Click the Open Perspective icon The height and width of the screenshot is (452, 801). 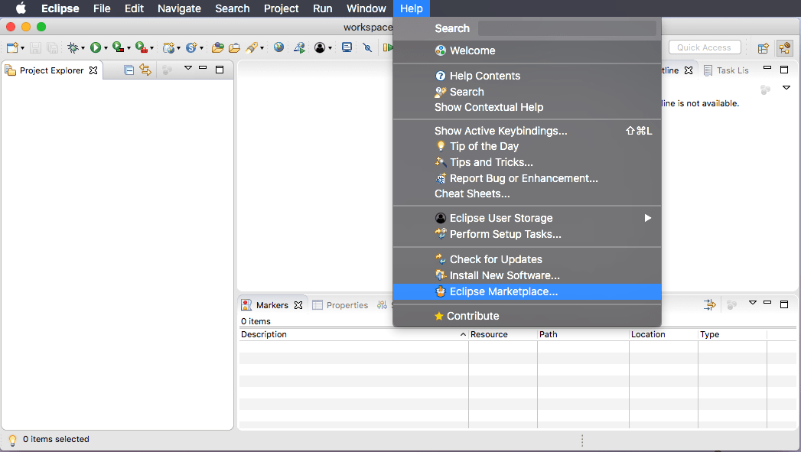pos(763,48)
